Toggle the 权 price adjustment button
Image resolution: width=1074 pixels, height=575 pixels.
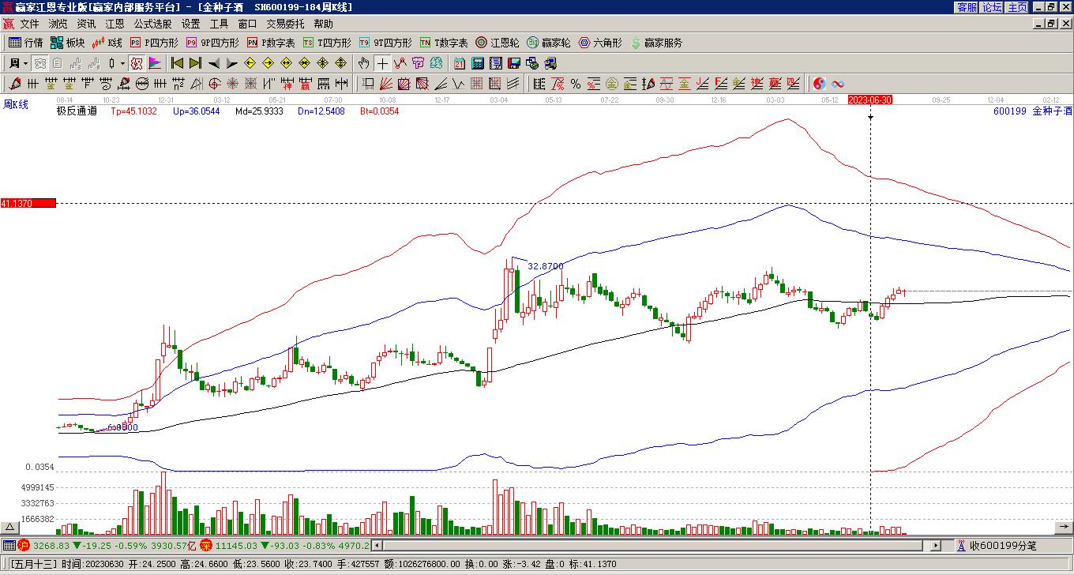point(137,63)
